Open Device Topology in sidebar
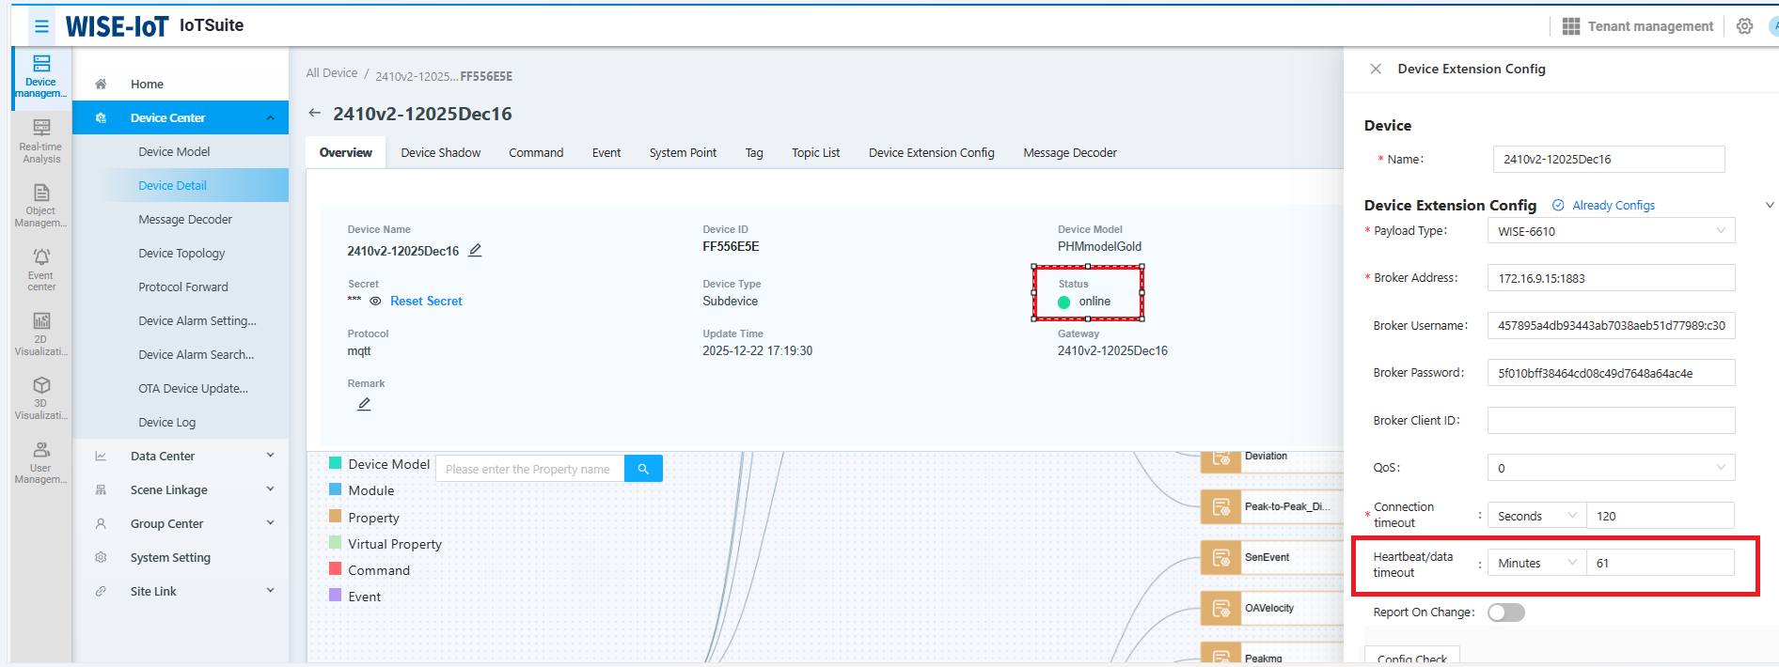This screenshot has width=1779, height=667. click(x=181, y=253)
